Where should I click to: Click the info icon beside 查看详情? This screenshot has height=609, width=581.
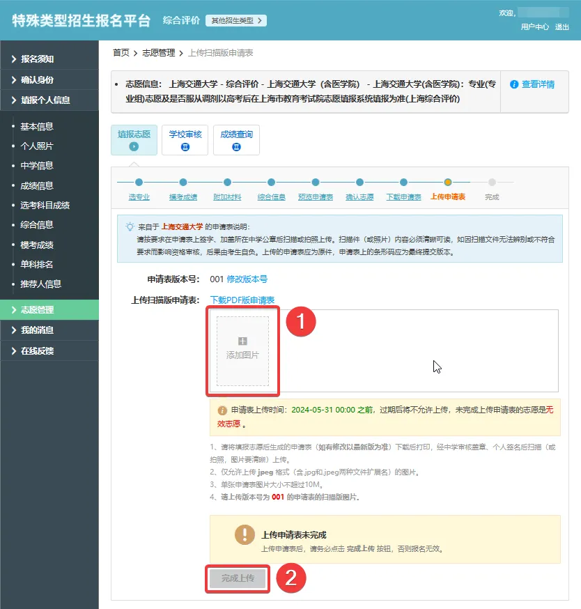click(x=514, y=84)
